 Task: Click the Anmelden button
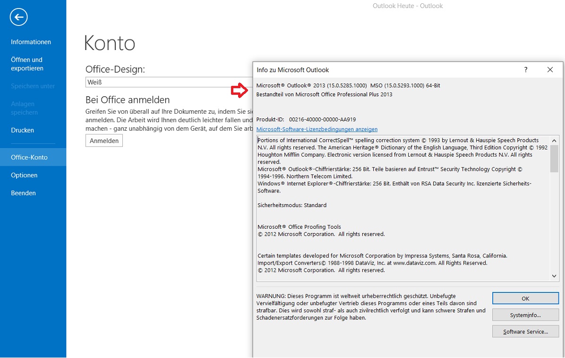[x=104, y=141]
